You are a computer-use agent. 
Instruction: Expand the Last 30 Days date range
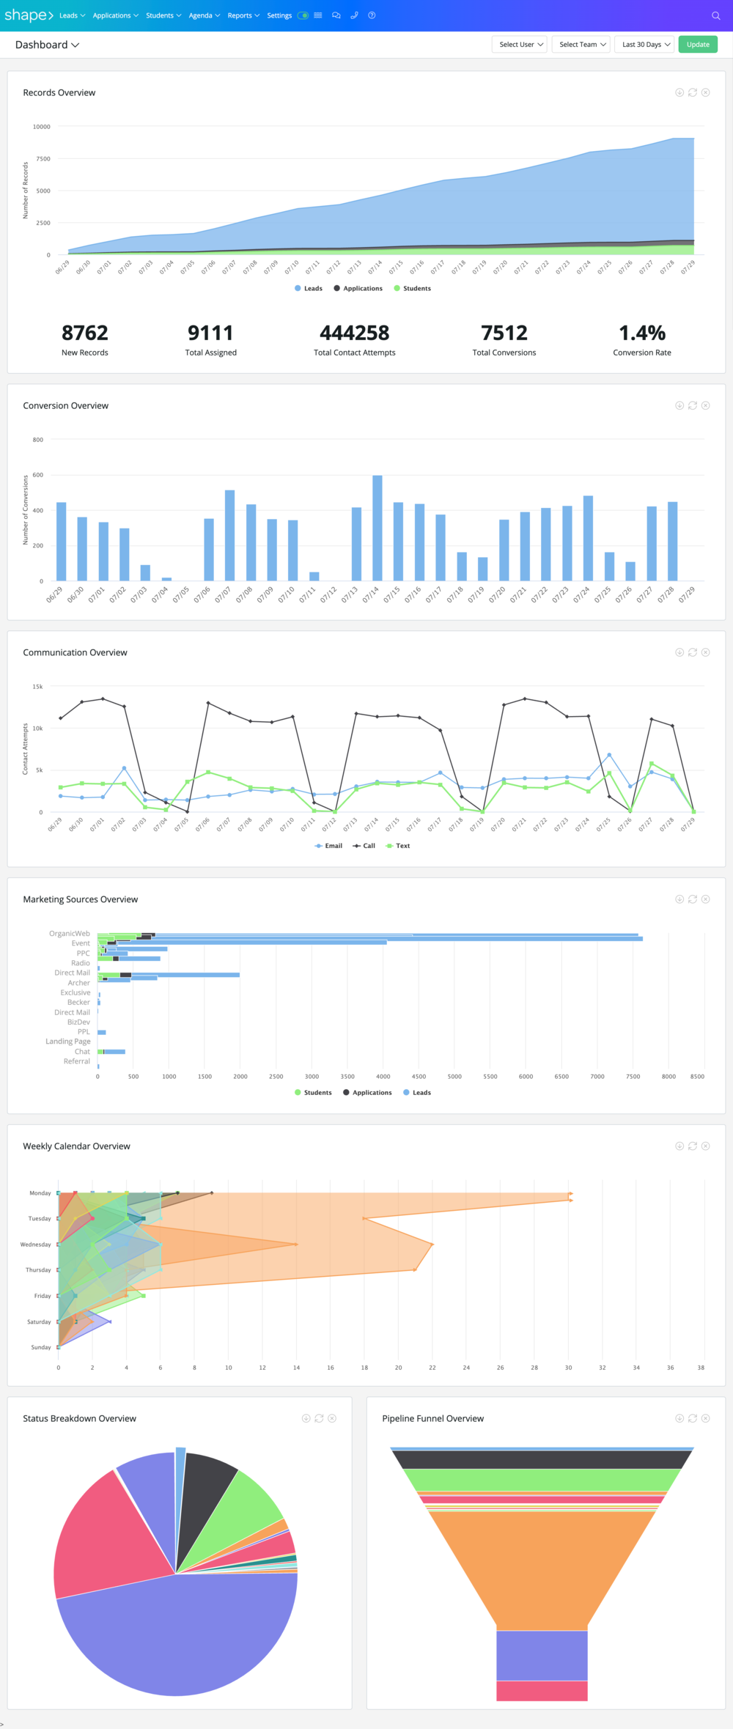[644, 45]
